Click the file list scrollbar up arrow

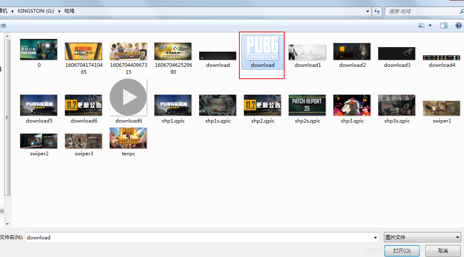pos(7,36)
